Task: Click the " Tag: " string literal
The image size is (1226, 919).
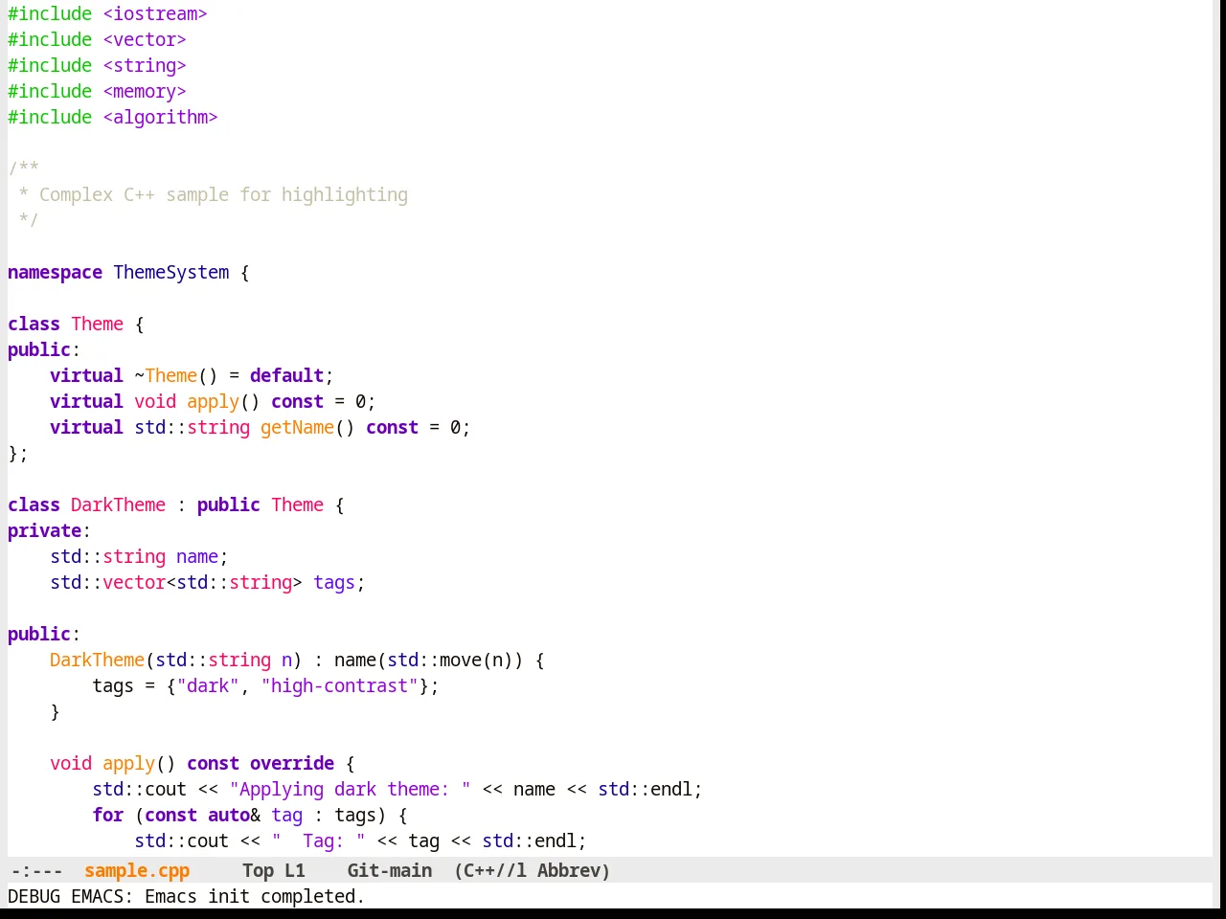Action: (318, 841)
